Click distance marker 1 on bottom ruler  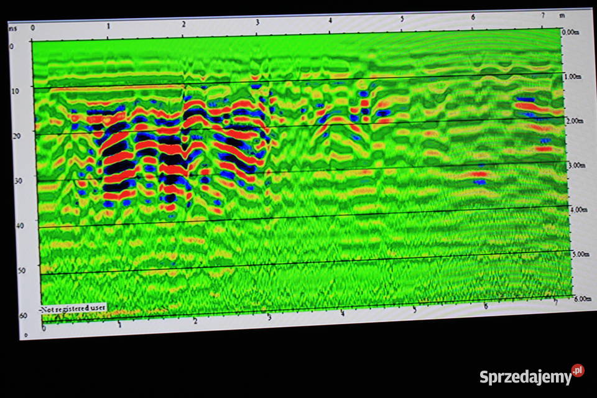[x=120, y=323]
